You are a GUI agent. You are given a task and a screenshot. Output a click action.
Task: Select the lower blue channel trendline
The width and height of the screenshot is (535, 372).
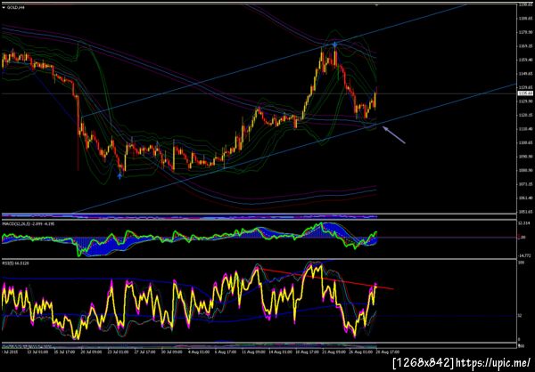click(297, 149)
